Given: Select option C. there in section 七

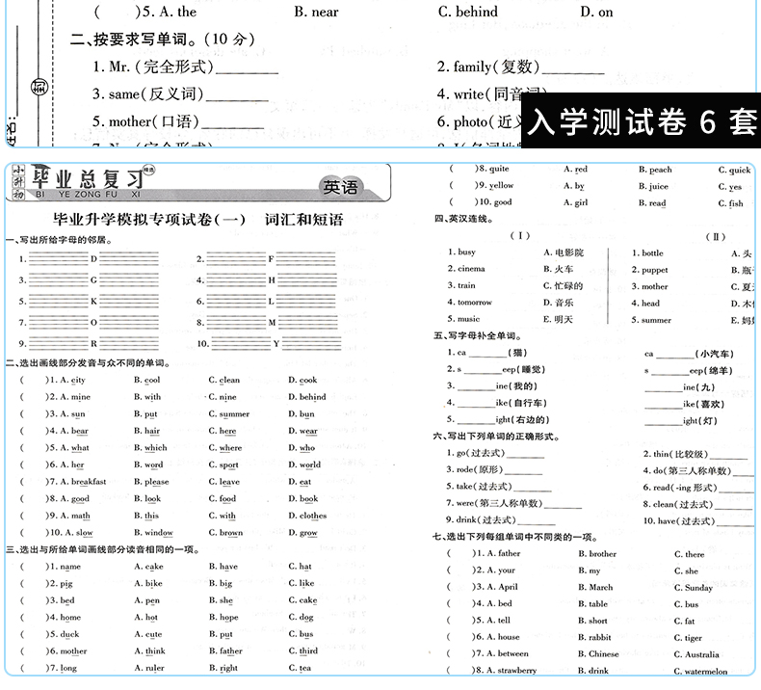Looking at the screenshot, I should point(689,554).
